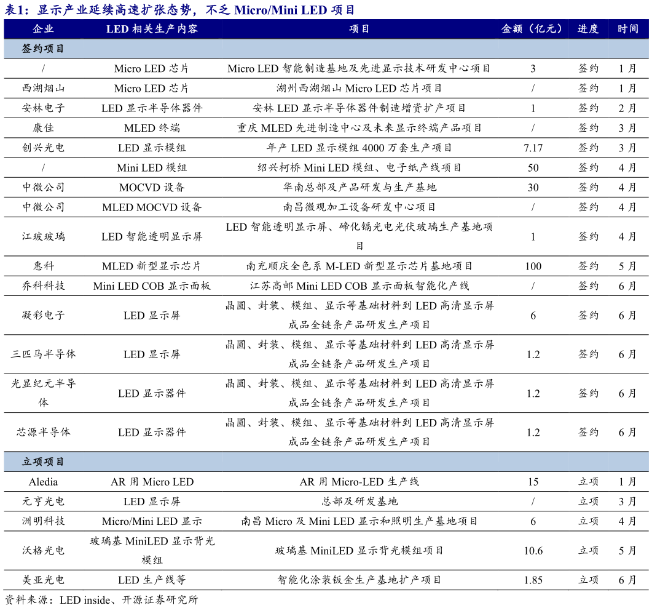Click the amount value 15

[533, 482]
